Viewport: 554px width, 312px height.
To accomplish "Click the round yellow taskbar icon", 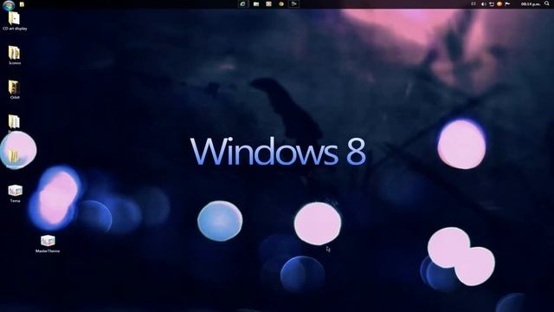I will click(281, 3).
